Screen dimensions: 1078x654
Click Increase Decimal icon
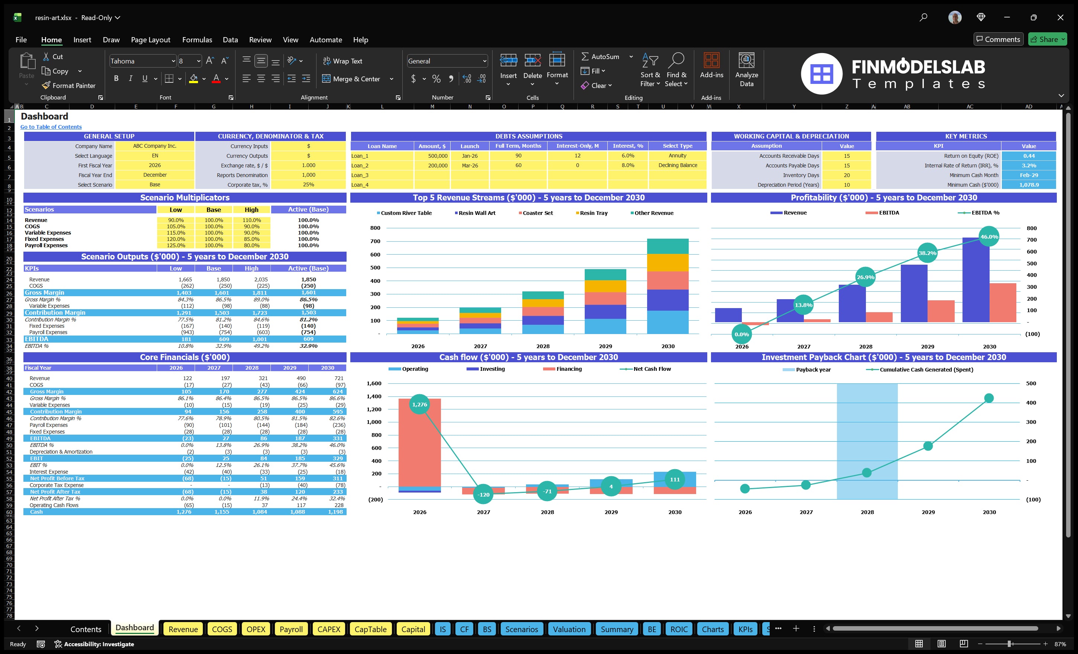tap(467, 79)
